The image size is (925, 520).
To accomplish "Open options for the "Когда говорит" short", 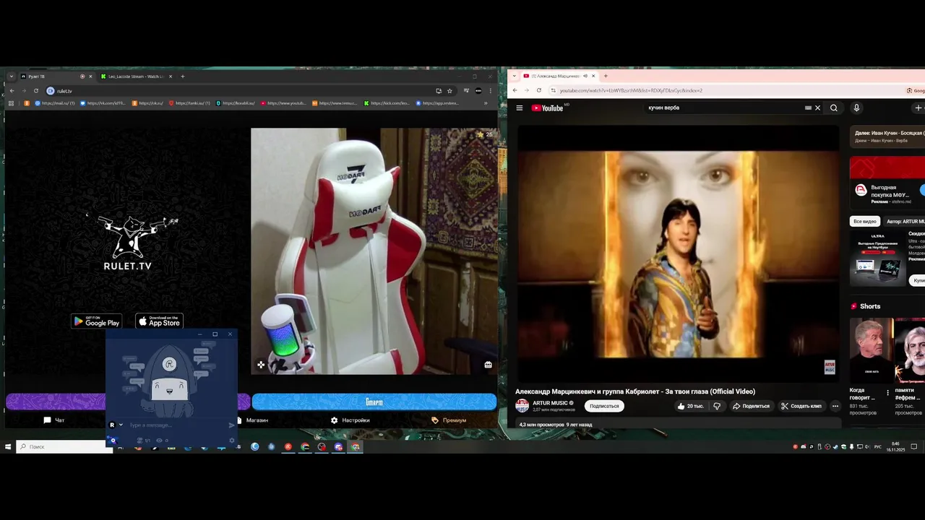I will point(887,393).
